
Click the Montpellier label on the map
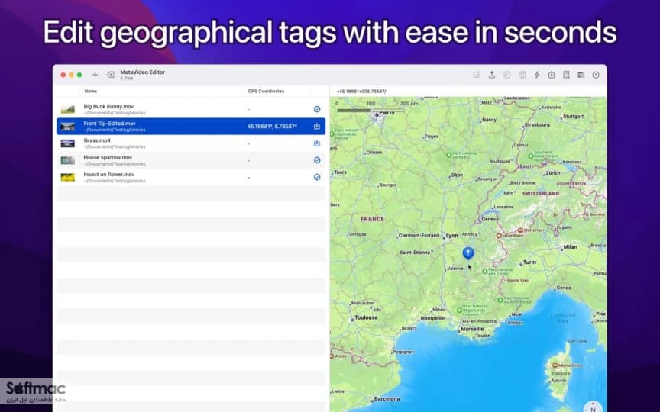(433, 319)
